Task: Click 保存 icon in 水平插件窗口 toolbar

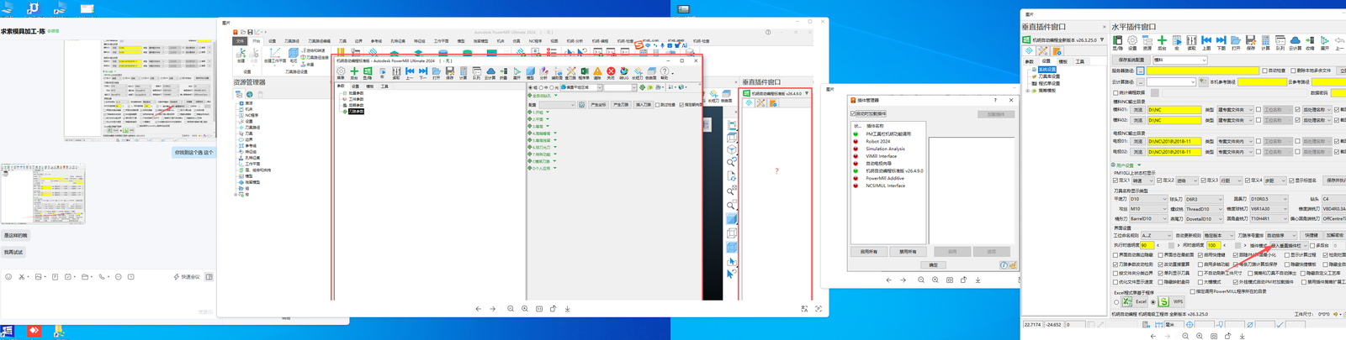Action: pyautogui.click(x=1250, y=44)
